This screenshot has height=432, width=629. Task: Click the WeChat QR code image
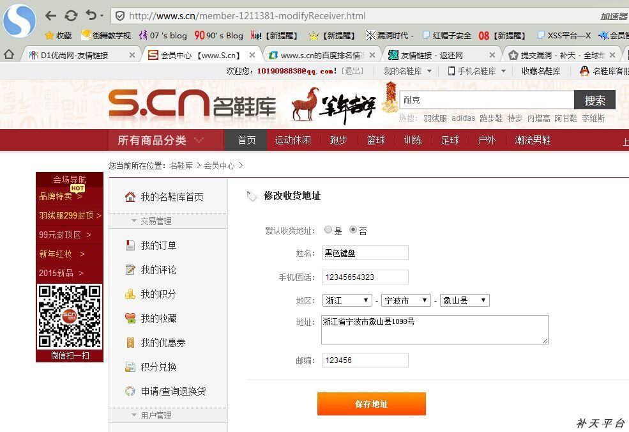tap(70, 316)
